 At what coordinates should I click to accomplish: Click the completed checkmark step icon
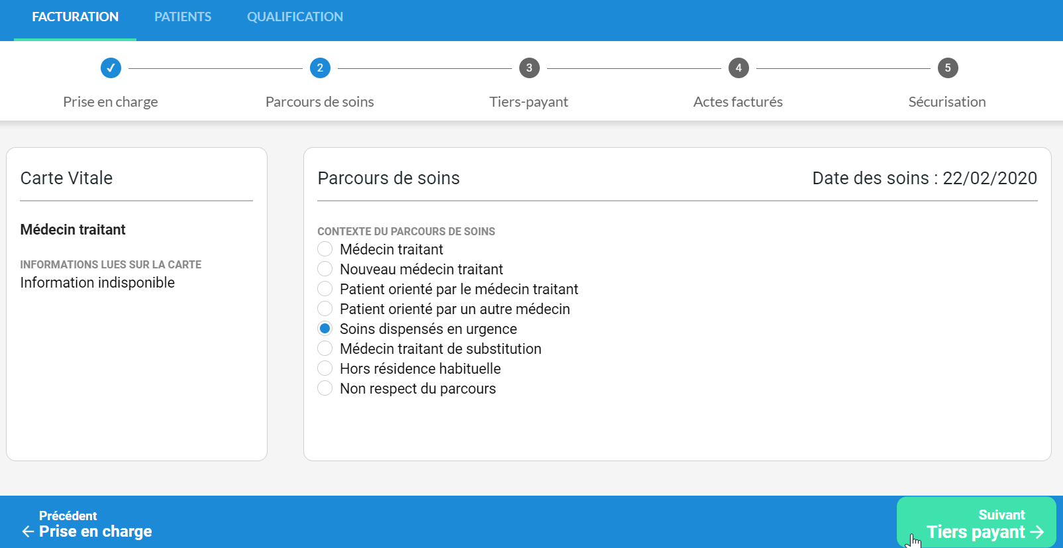click(x=111, y=68)
